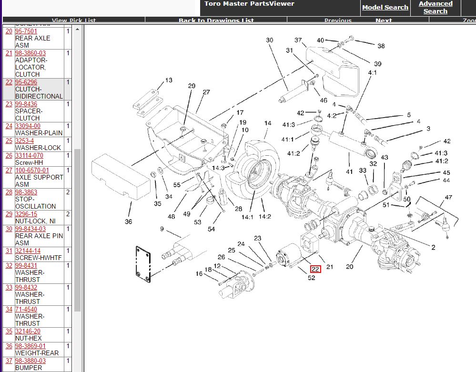Select reference number 29 in parts list
The image size is (476, 372).
click(9, 214)
